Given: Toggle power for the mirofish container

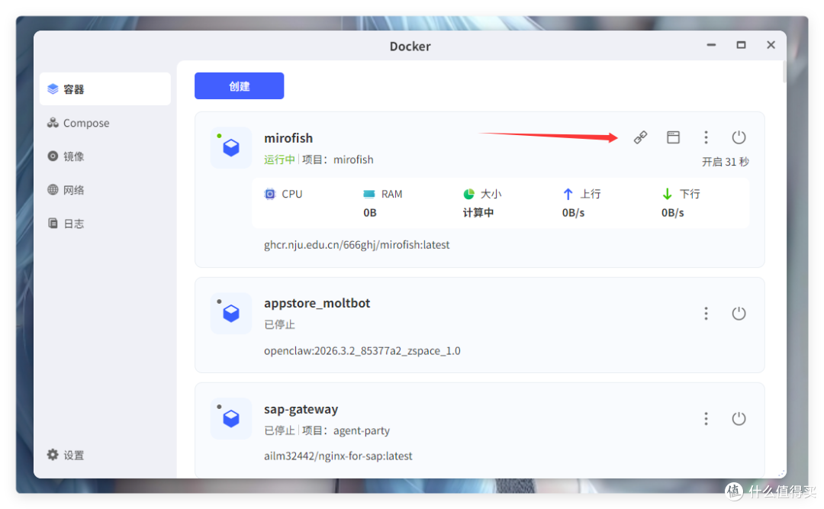Looking at the screenshot, I should tap(739, 137).
